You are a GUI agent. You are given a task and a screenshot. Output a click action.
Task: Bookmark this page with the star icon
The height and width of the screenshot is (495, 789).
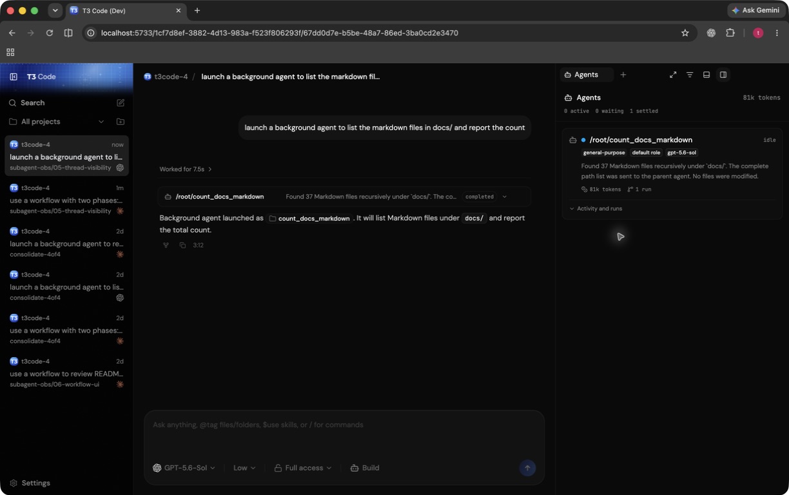(x=685, y=33)
